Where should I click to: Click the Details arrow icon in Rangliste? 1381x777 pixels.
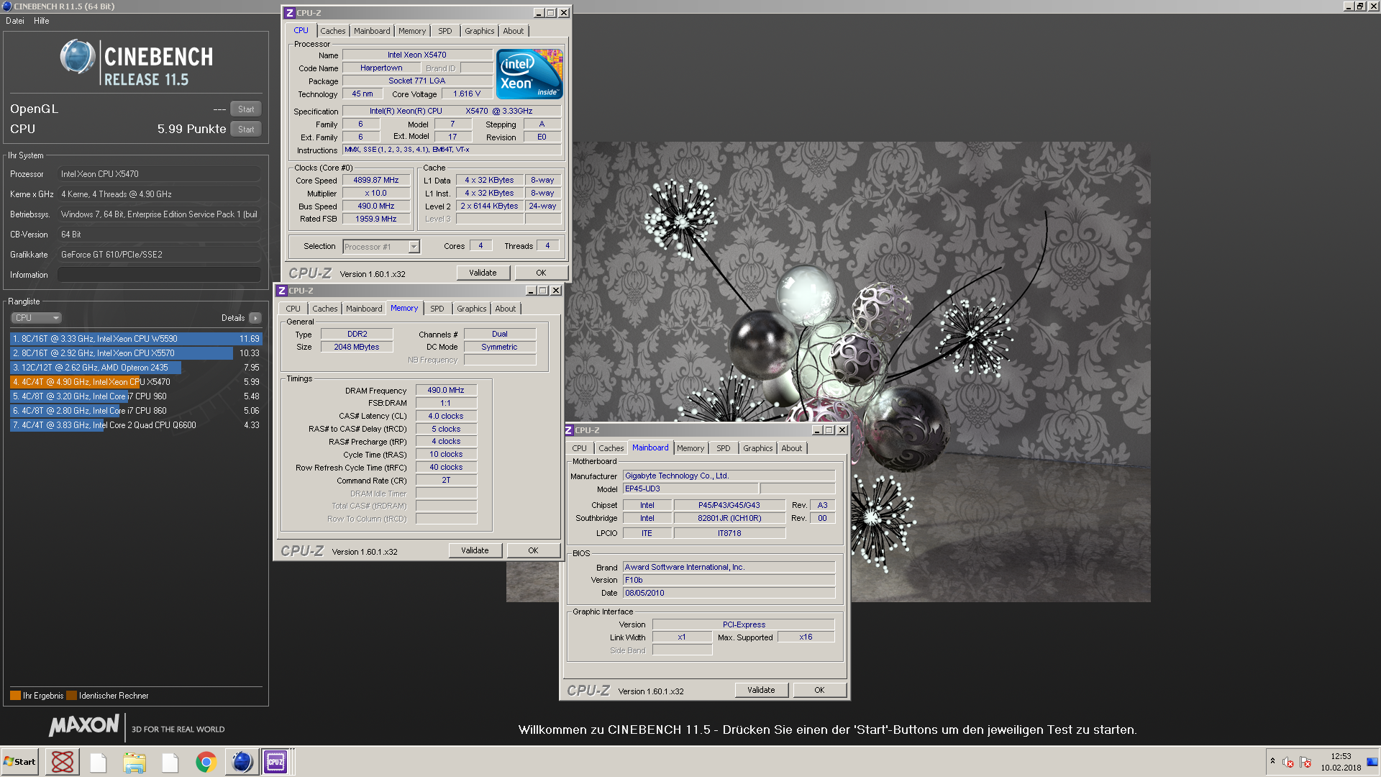pos(255,318)
